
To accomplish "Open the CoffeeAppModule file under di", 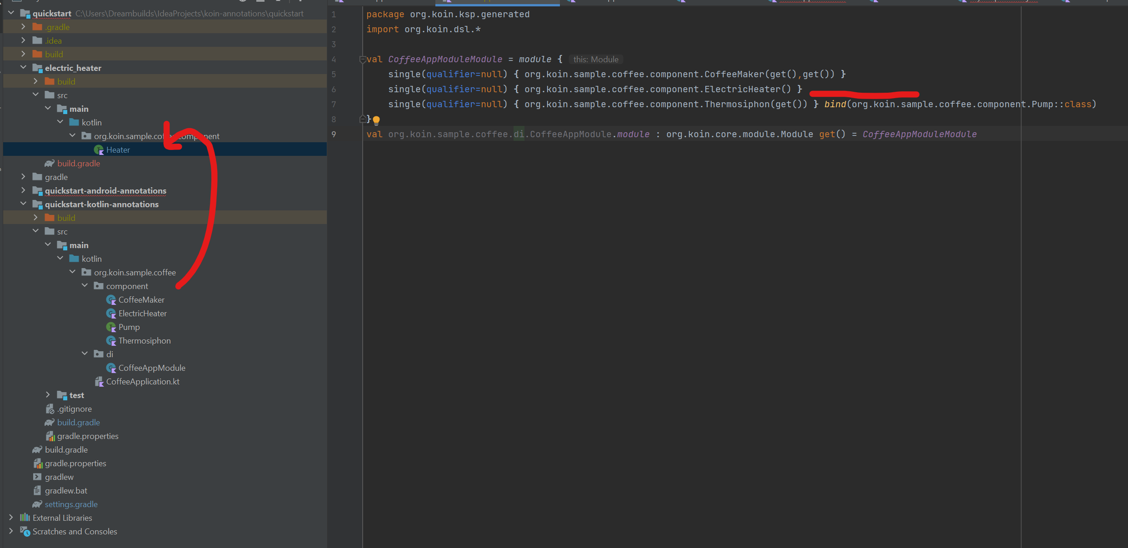I will point(152,368).
